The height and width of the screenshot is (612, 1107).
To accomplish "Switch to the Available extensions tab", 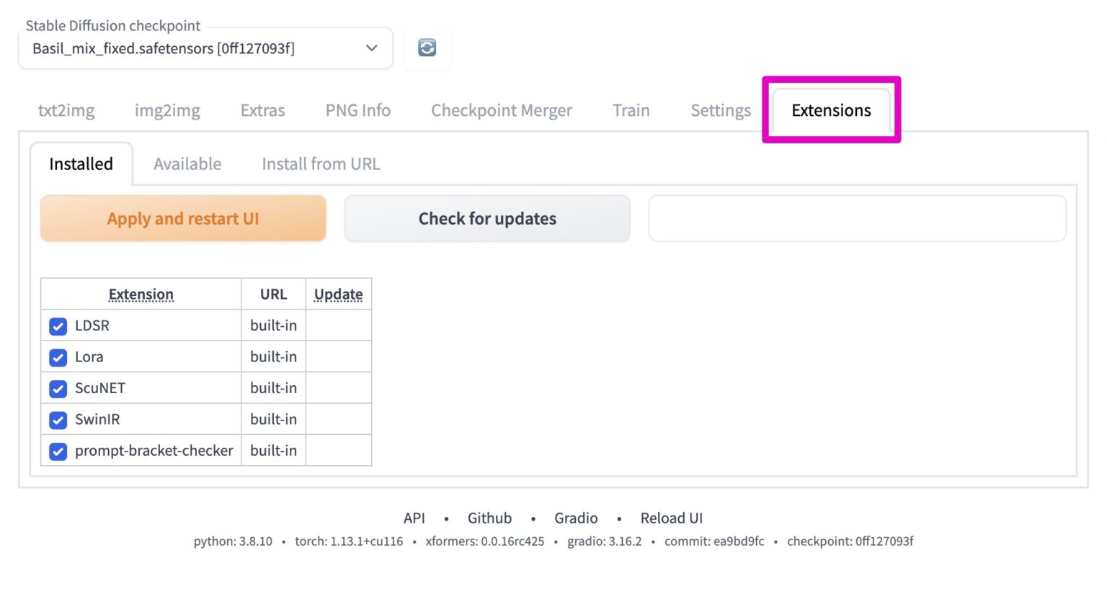I will pos(187,163).
